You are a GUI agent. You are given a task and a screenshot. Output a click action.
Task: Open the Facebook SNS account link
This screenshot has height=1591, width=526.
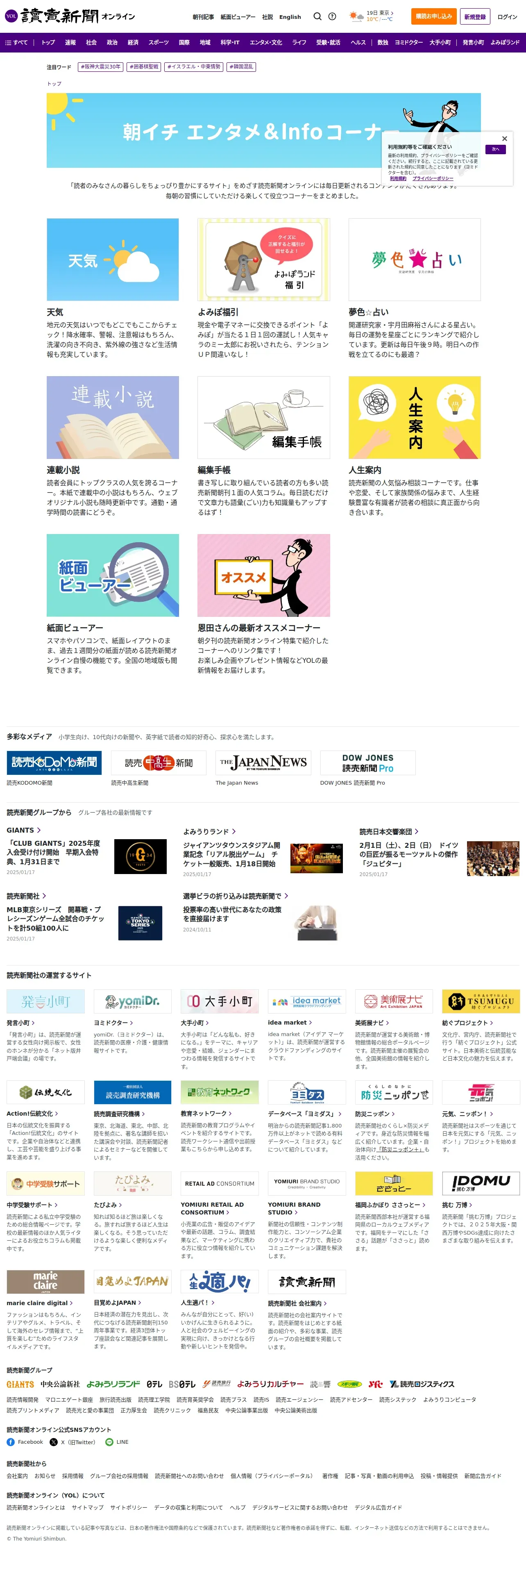25,1442
